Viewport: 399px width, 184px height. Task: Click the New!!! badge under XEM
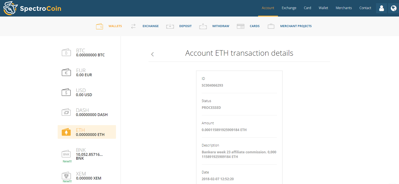pos(67,181)
